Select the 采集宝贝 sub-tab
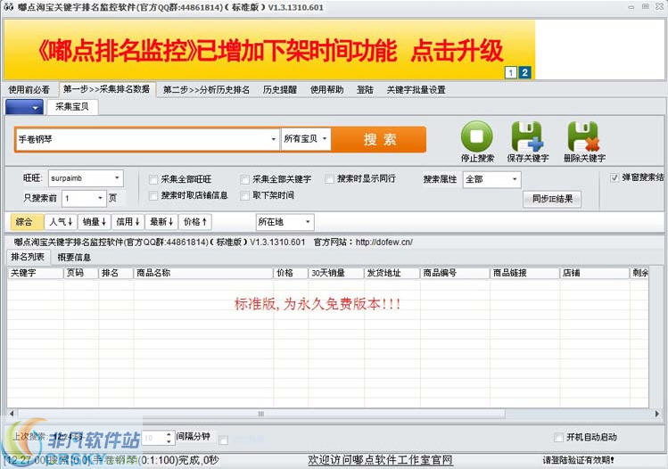The height and width of the screenshot is (469, 668). coord(72,107)
